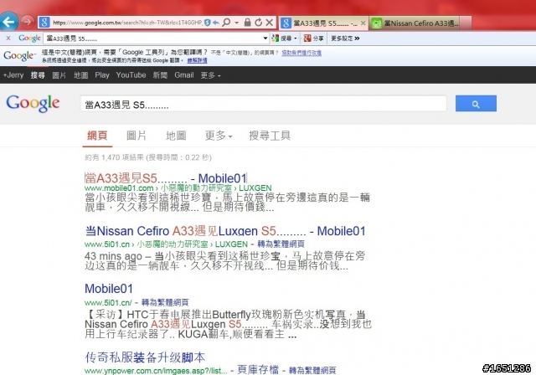Image resolution: width=536 pixels, height=375 pixels.
Task: Click the Google logo on the toolbar
Action: (x=29, y=38)
